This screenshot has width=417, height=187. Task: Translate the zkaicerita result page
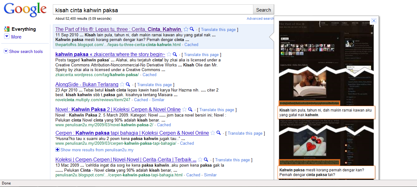201,55
